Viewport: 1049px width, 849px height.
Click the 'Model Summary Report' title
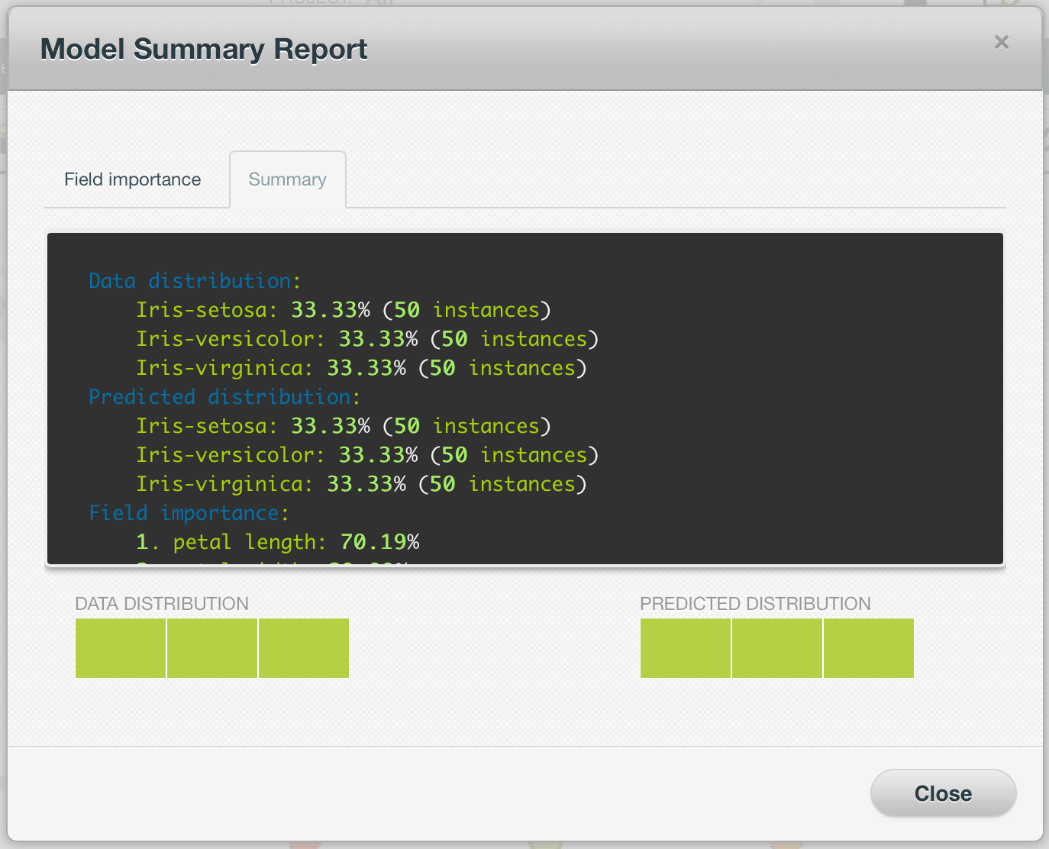(x=204, y=50)
